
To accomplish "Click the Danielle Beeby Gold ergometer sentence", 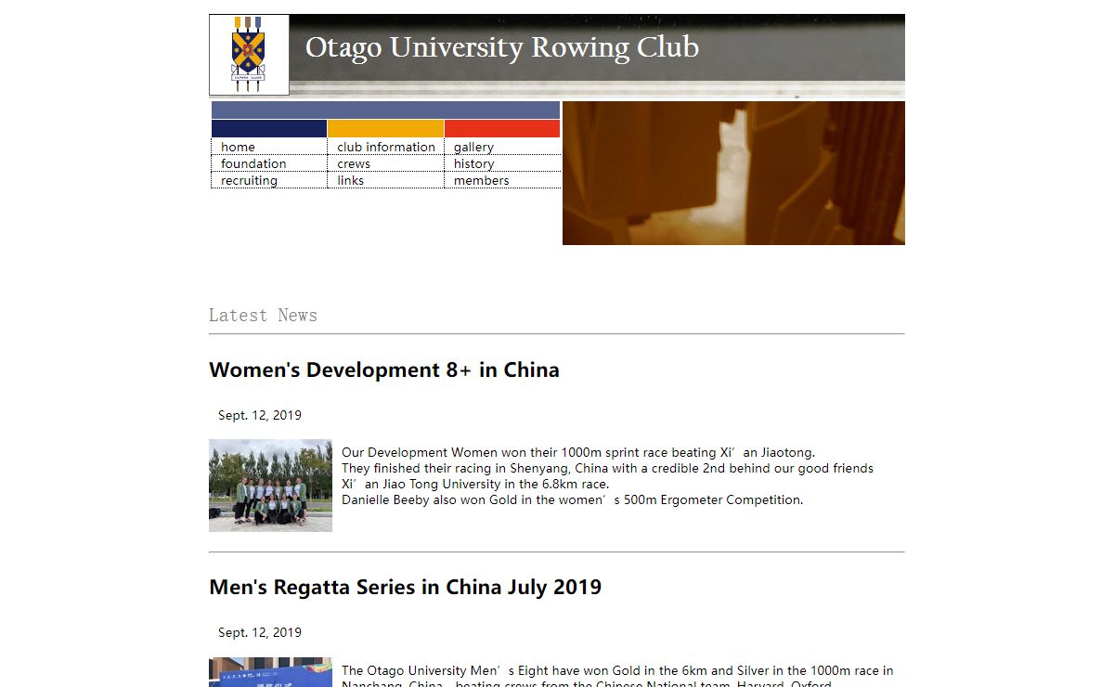I will (x=572, y=499).
